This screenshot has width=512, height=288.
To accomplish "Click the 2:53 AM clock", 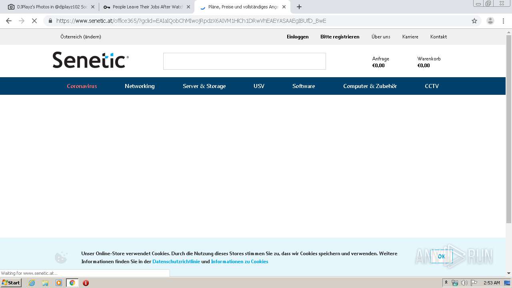I will pos(492,283).
